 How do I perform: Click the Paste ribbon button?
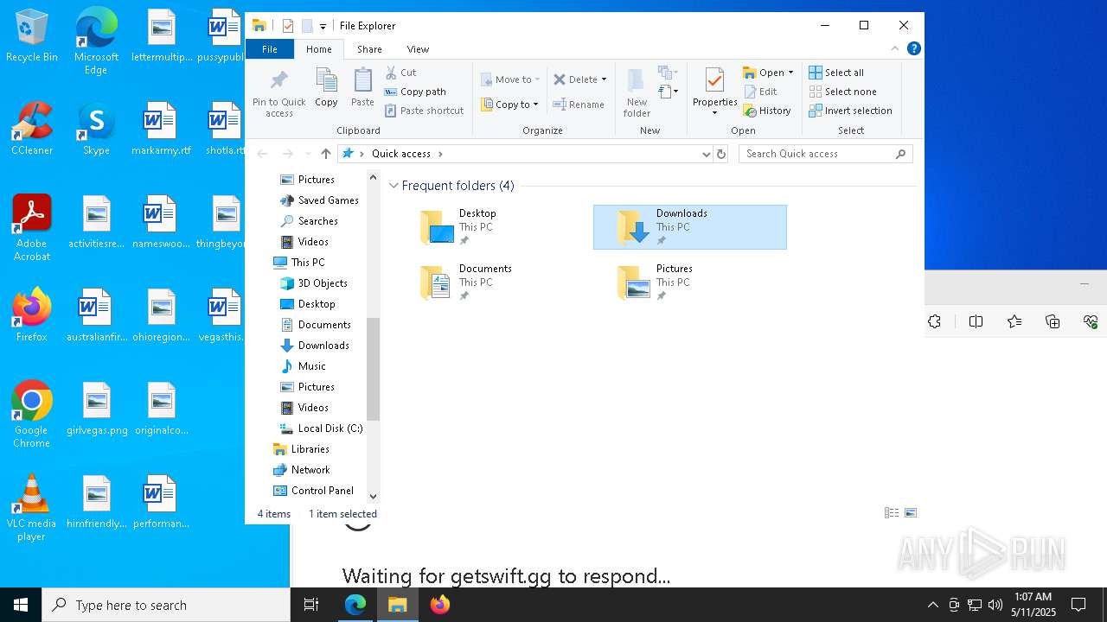362,88
